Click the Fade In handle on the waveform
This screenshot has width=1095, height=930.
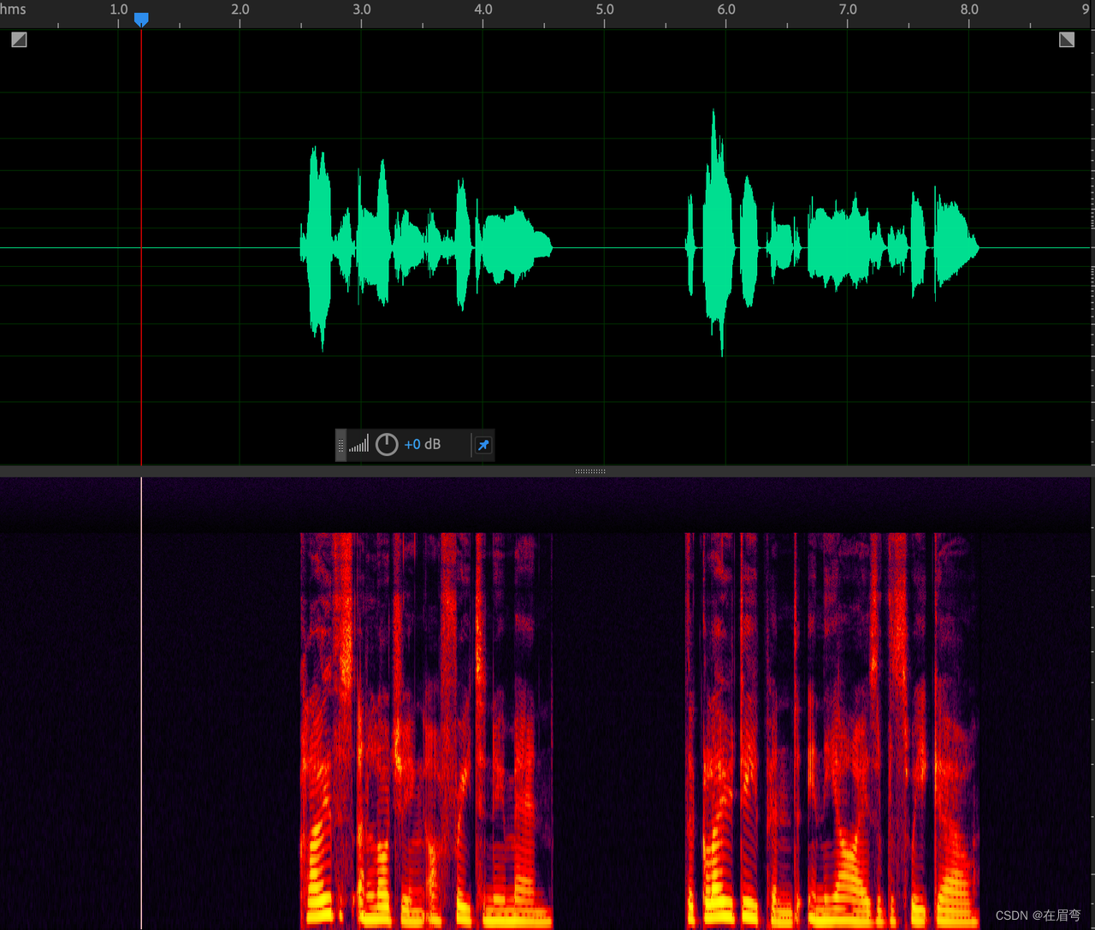pyautogui.click(x=19, y=39)
